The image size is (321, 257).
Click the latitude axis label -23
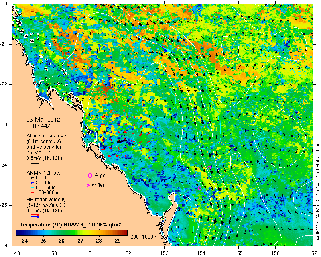click(4, 125)
